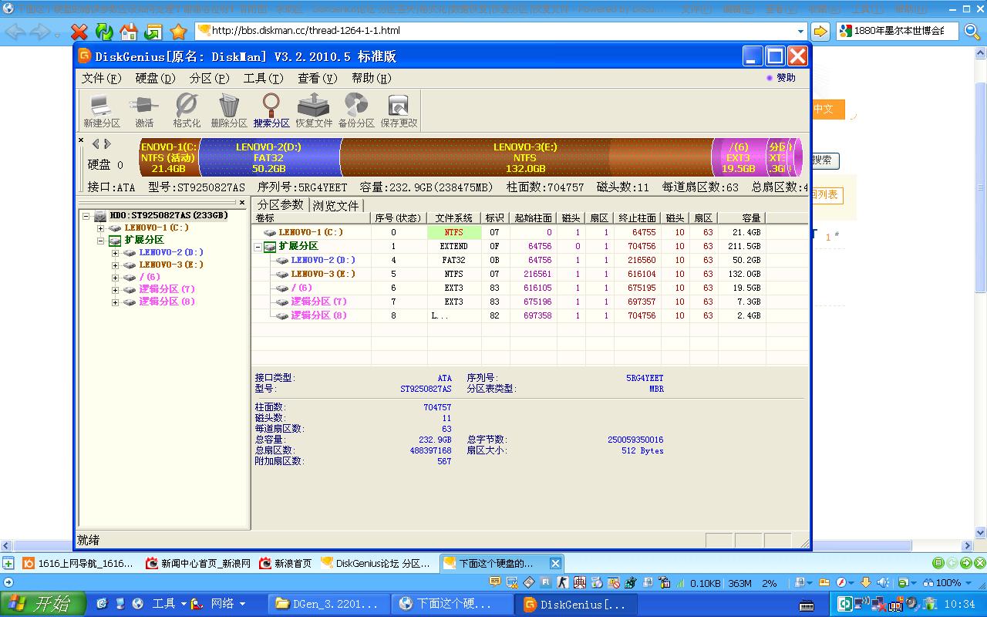Image resolution: width=987 pixels, height=617 pixels.
Task: Select LENOVO-3(E:) NTFS block in disk map
Action: [x=525, y=157]
